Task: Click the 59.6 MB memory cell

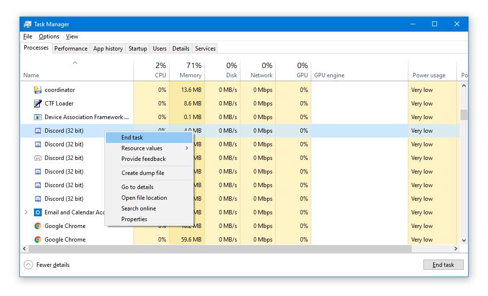Action: coord(187,240)
